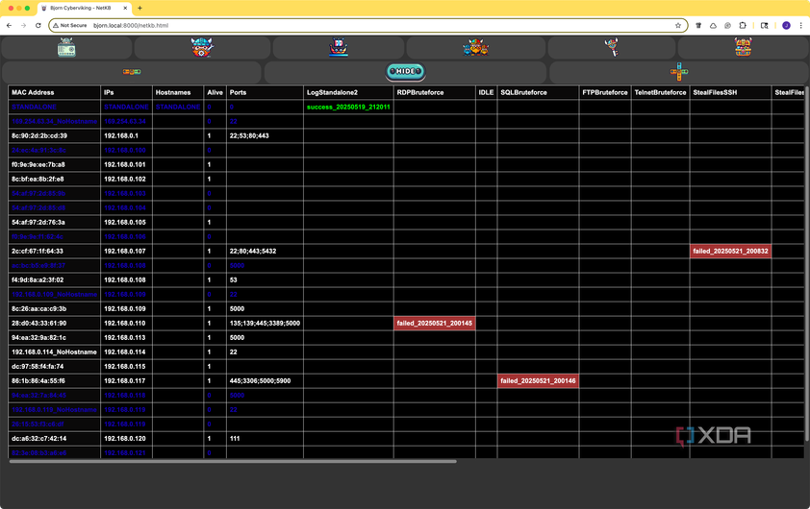Click ports cell 135;139;445;3389;5000

(265, 324)
